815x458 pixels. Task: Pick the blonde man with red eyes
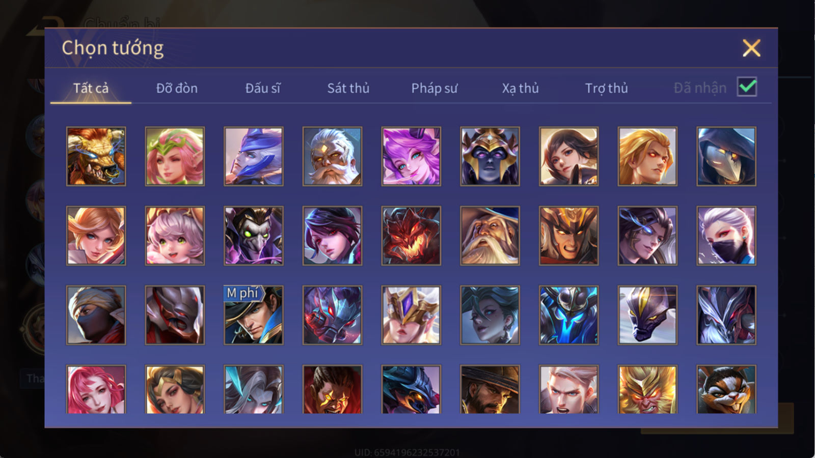[647, 156]
